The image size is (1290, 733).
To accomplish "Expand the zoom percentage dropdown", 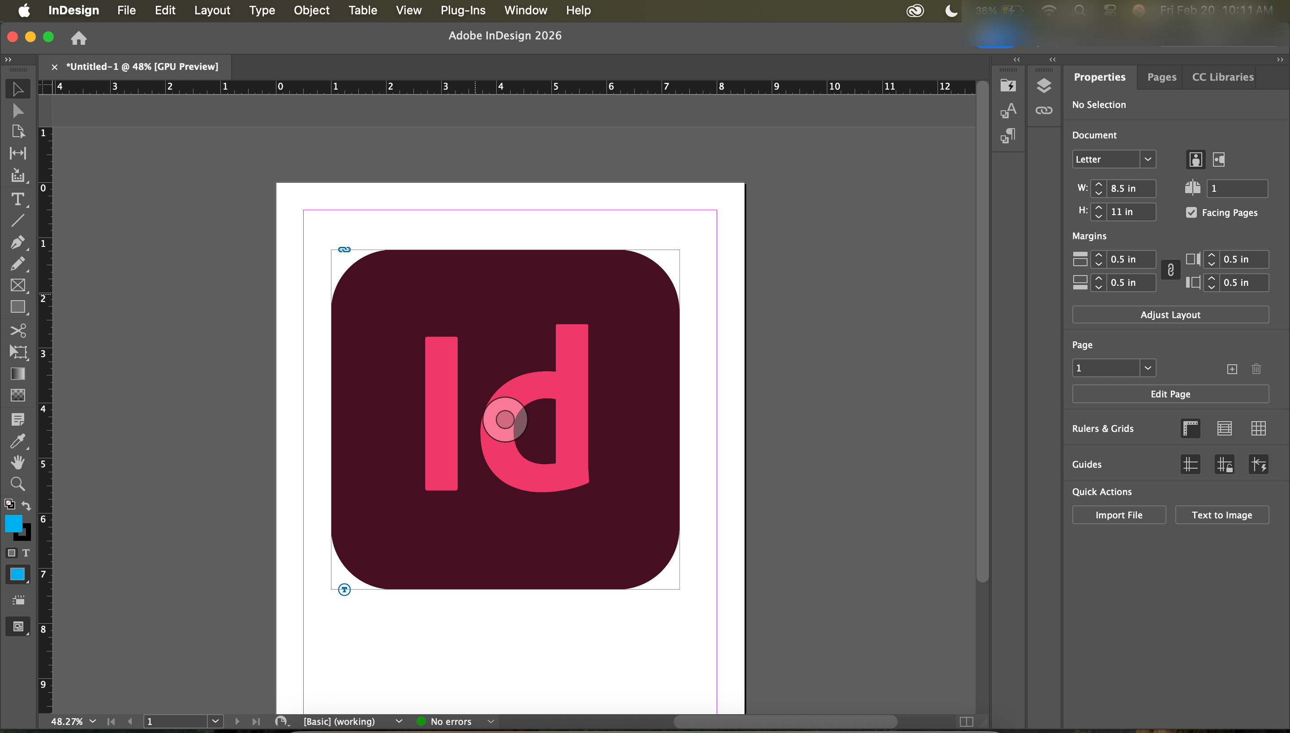I will point(93,721).
